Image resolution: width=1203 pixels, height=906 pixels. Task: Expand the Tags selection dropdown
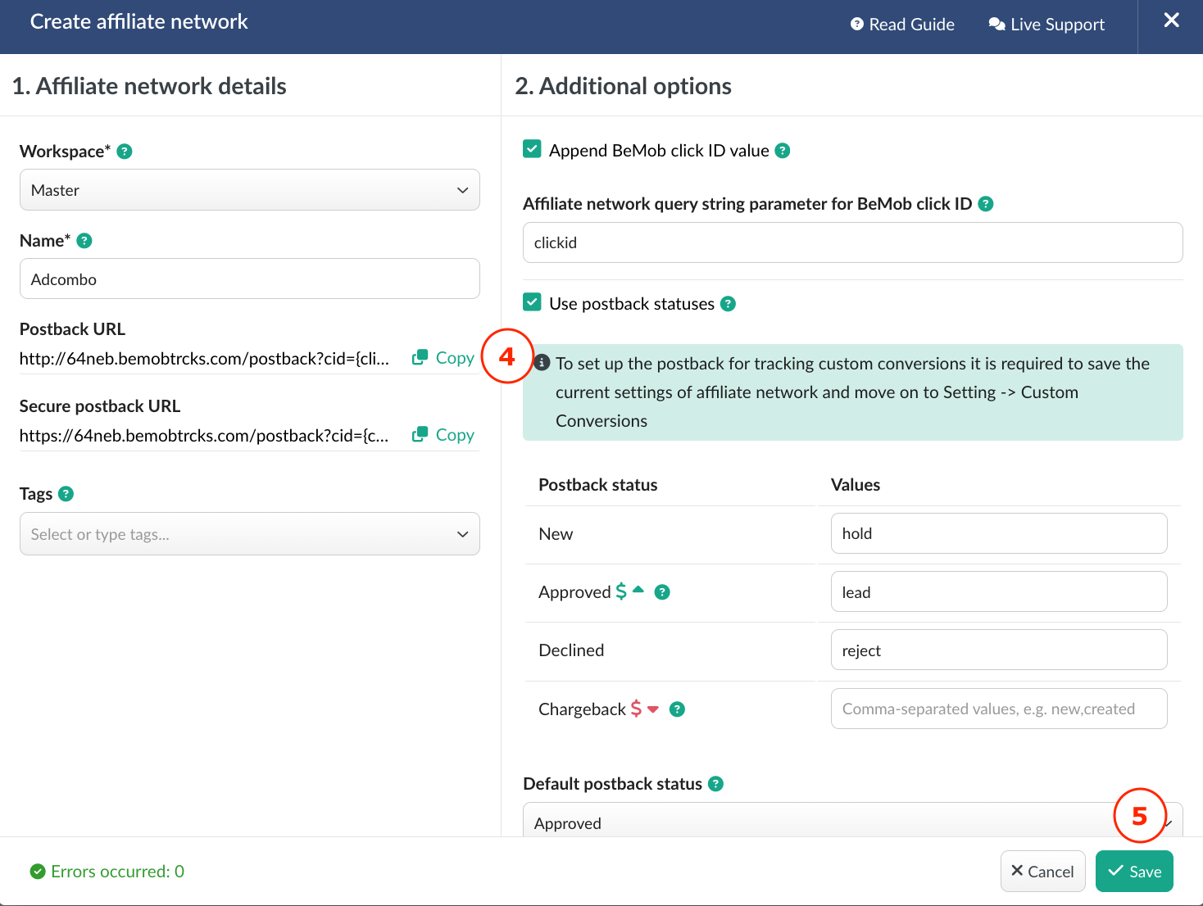point(249,534)
